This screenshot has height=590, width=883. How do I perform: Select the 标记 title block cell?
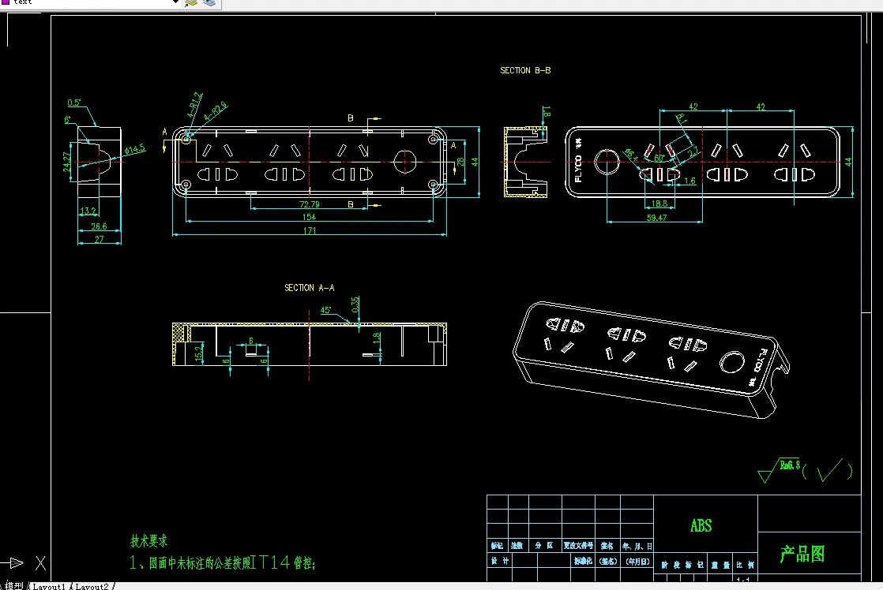[497, 546]
